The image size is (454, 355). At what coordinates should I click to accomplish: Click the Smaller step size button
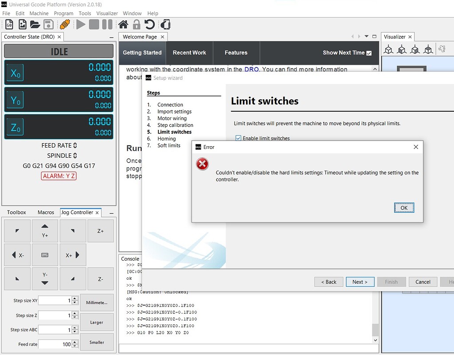coord(97,342)
